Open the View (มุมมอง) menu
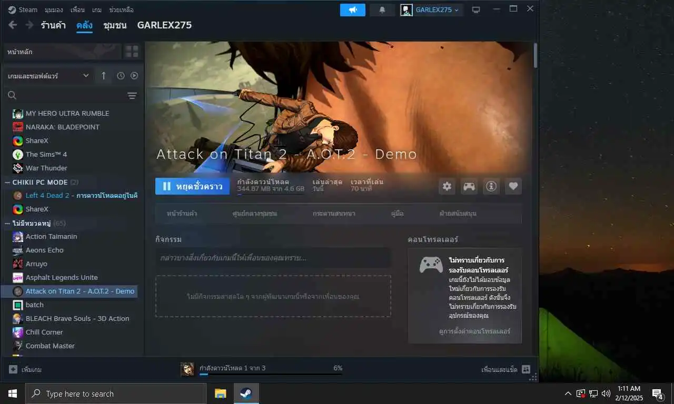 54,9
